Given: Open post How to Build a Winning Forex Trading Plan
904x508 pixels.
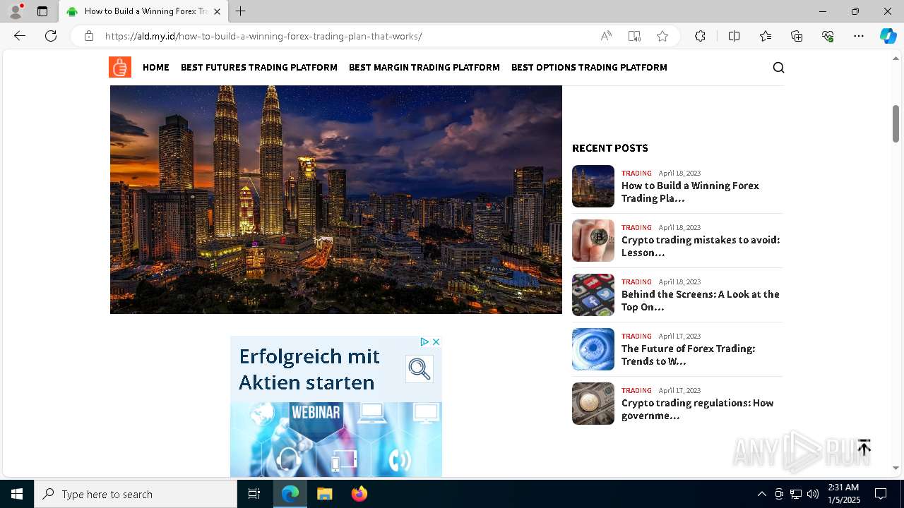Looking at the screenshot, I should tap(690, 192).
